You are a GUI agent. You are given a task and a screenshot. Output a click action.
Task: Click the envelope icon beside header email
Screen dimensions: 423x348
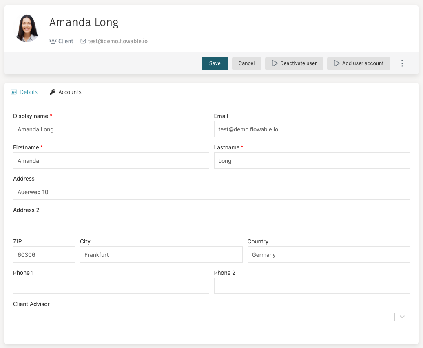click(x=83, y=41)
